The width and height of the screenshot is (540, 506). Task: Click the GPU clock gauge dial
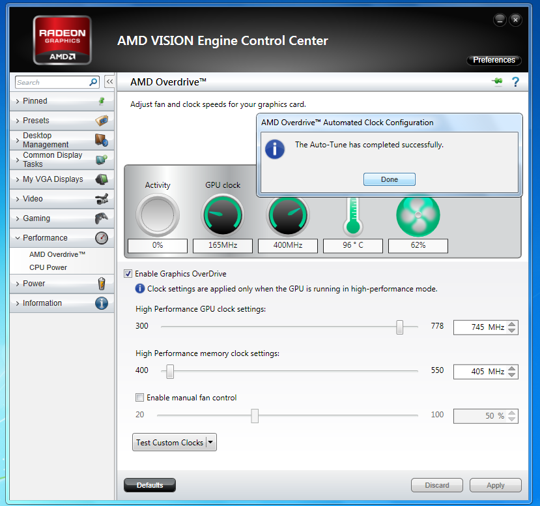click(x=223, y=215)
